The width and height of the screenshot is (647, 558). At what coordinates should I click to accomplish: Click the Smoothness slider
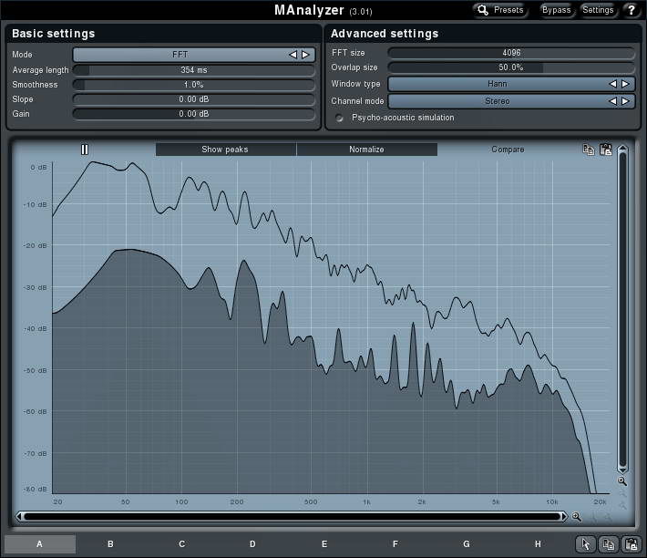click(194, 85)
